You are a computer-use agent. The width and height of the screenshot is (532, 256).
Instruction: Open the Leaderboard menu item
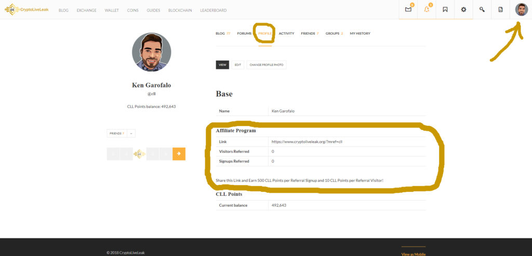click(x=214, y=10)
